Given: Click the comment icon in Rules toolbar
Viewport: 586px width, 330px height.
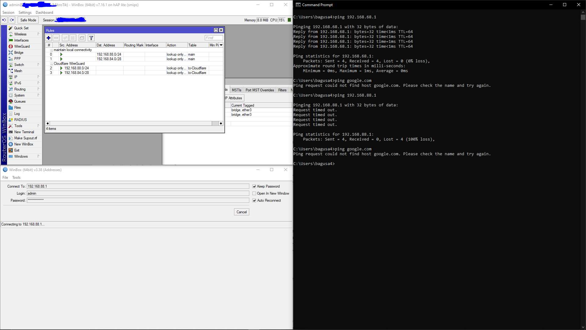Looking at the screenshot, I should click(82, 38).
